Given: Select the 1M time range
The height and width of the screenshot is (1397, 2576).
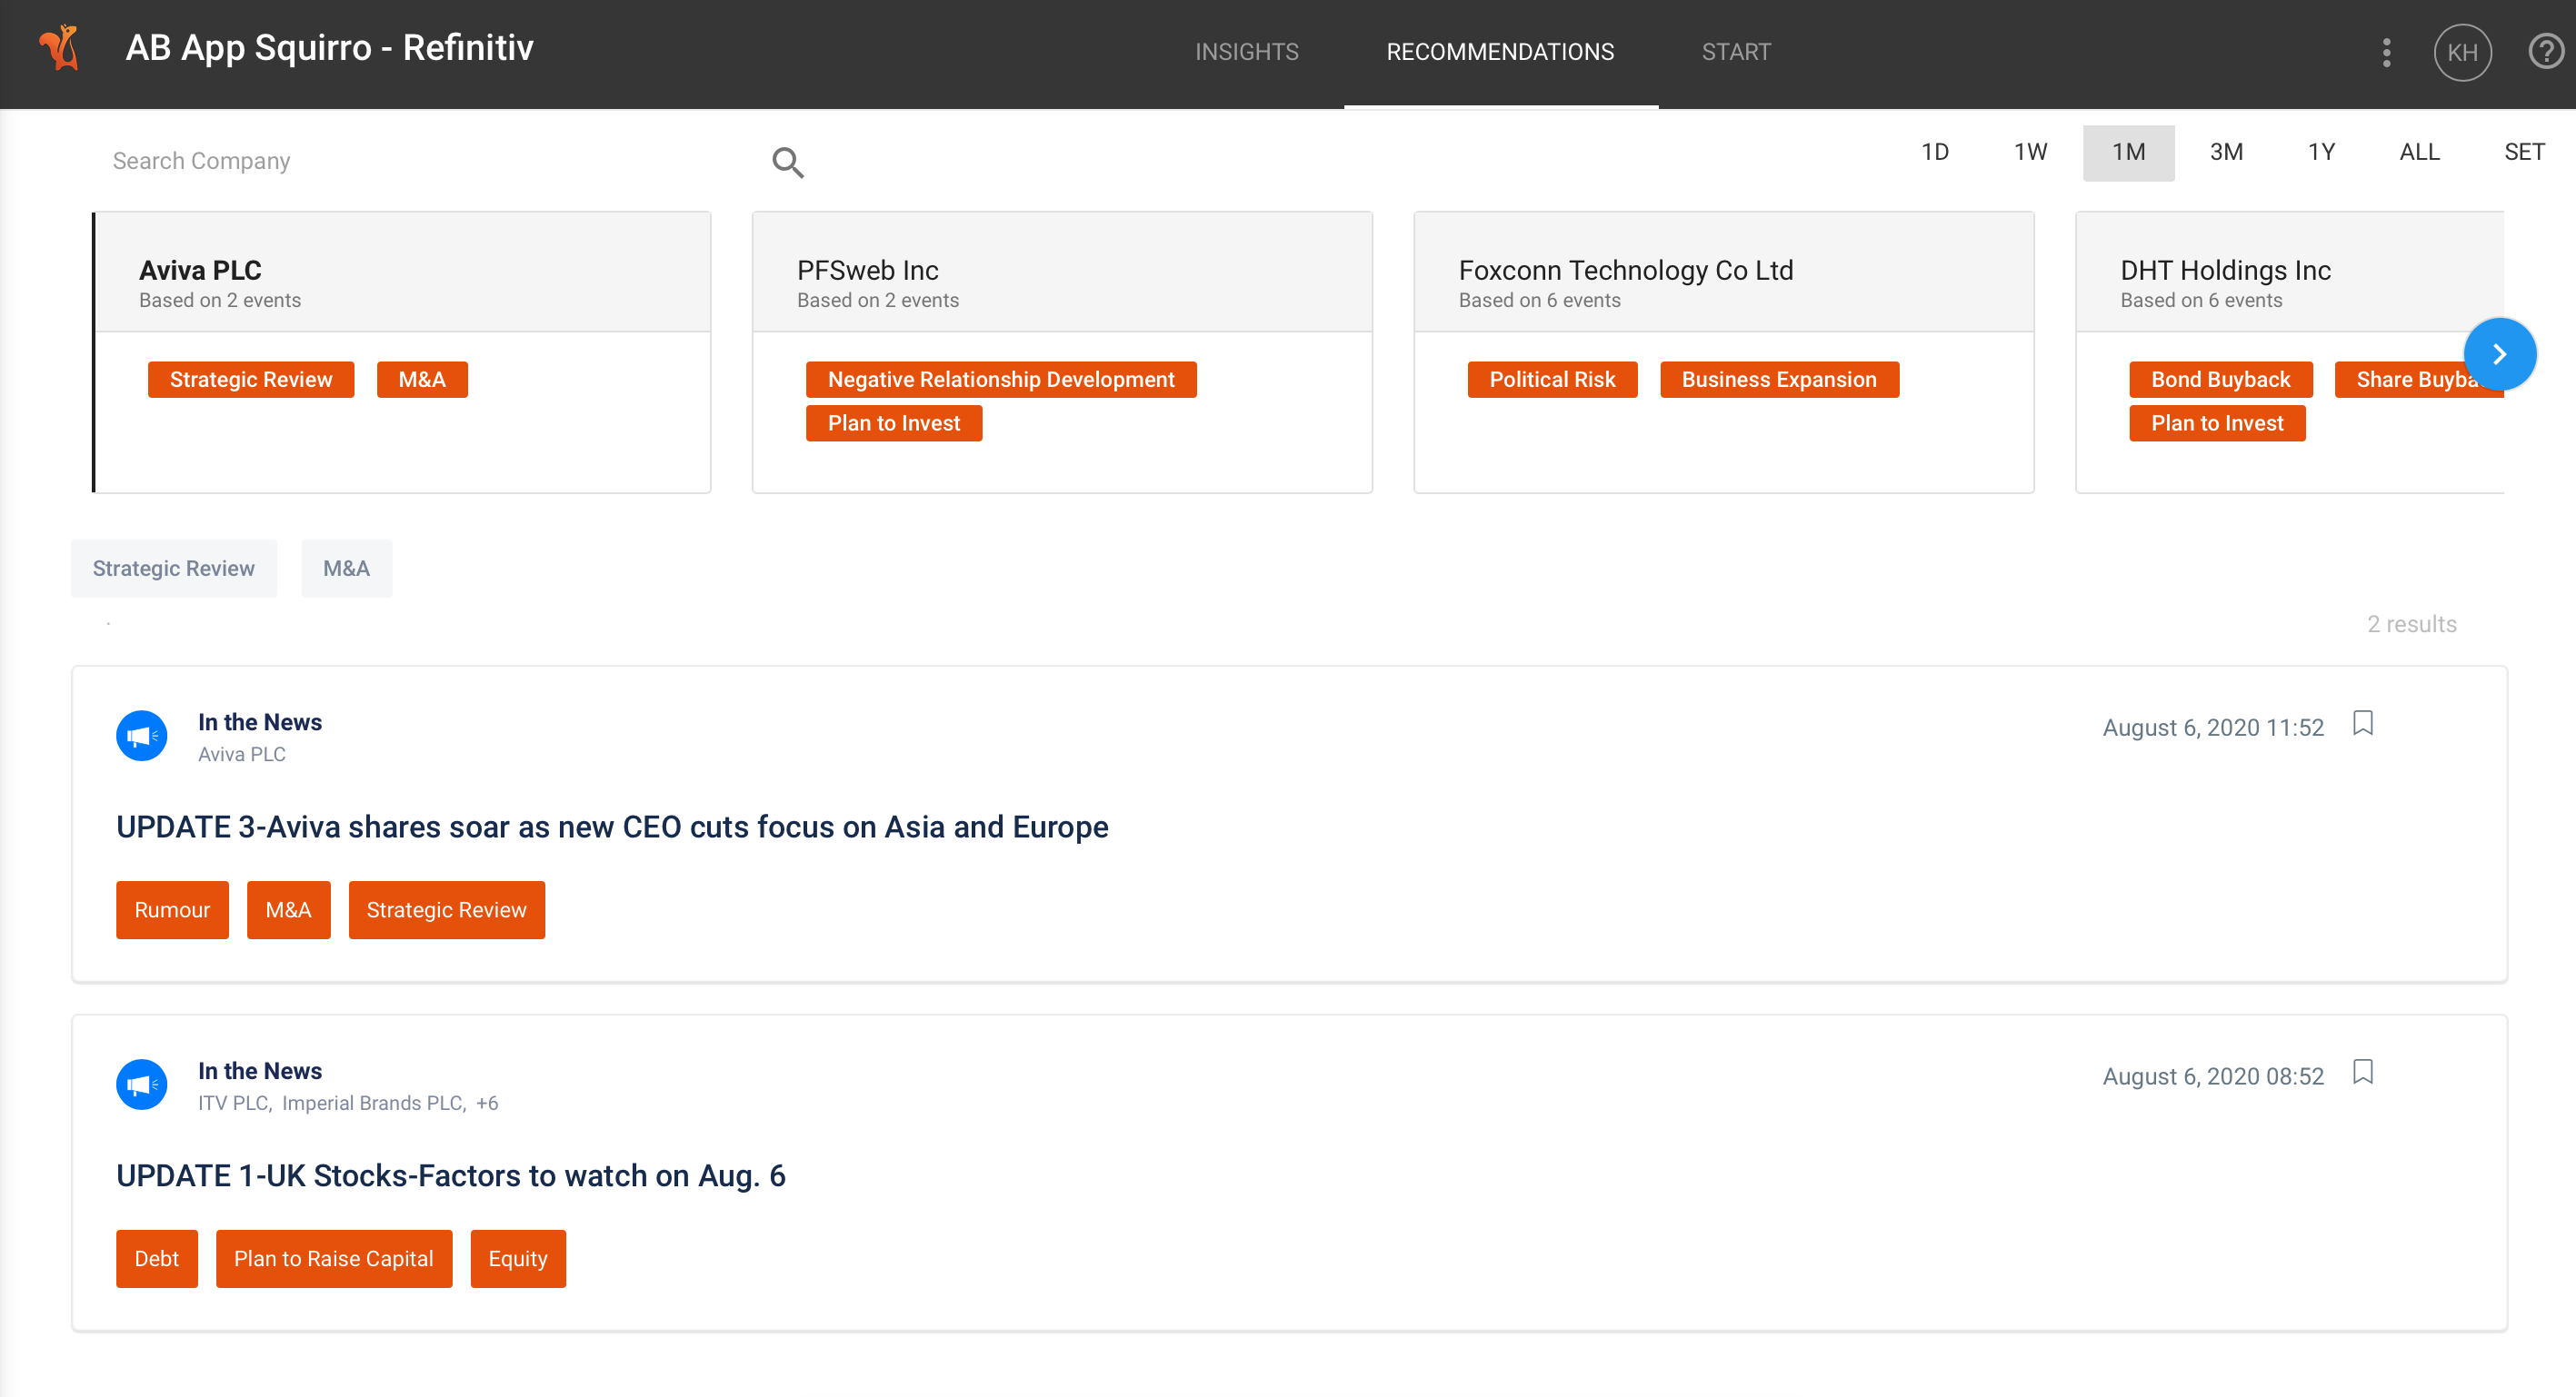Looking at the screenshot, I should click(x=2128, y=152).
